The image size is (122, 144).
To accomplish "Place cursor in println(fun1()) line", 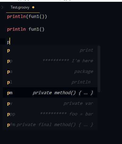I will [x=27, y=16].
